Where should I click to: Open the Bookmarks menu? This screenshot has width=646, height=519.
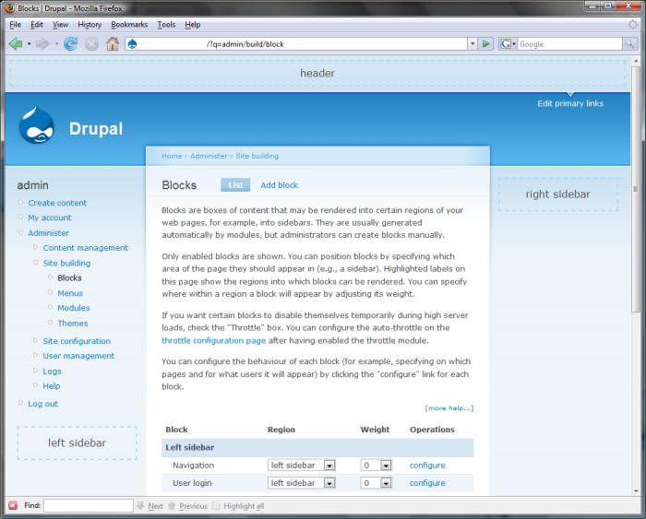(x=129, y=25)
